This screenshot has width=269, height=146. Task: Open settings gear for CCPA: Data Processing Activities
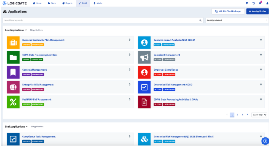[x=130, y=55]
